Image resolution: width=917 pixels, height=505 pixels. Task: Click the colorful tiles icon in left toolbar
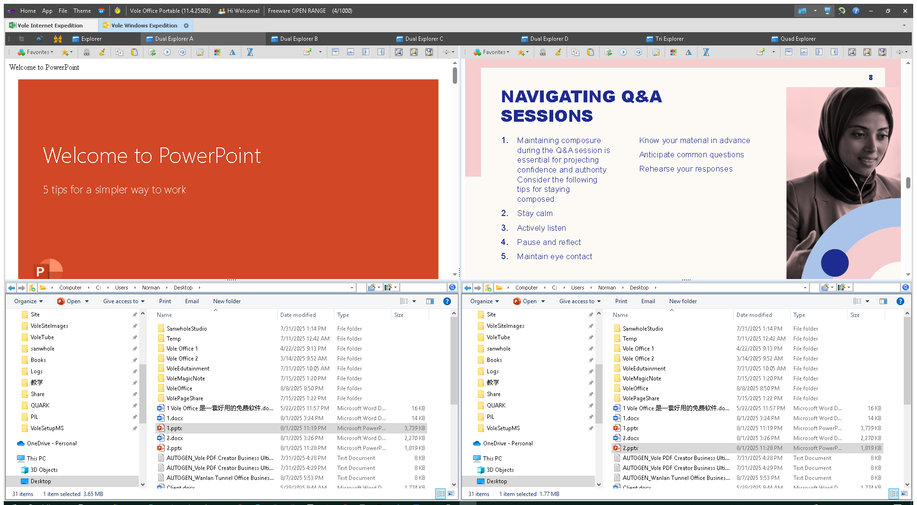(217, 52)
